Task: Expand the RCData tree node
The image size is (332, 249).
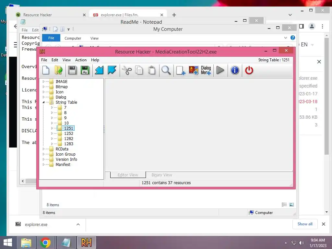Action: pos(44,149)
